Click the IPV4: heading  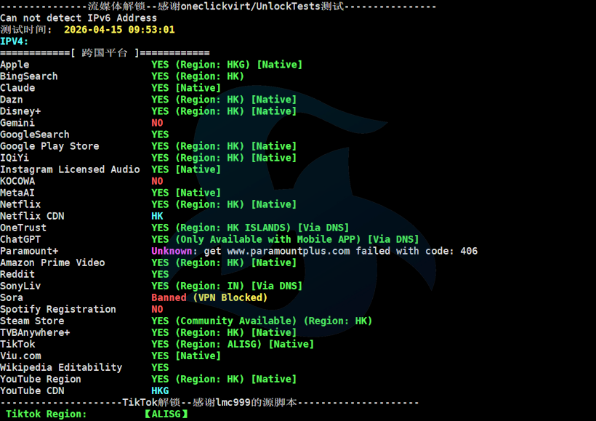(15, 41)
